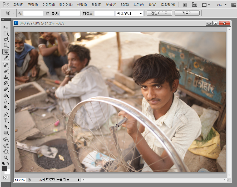Select the Pen tool

point(6,114)
